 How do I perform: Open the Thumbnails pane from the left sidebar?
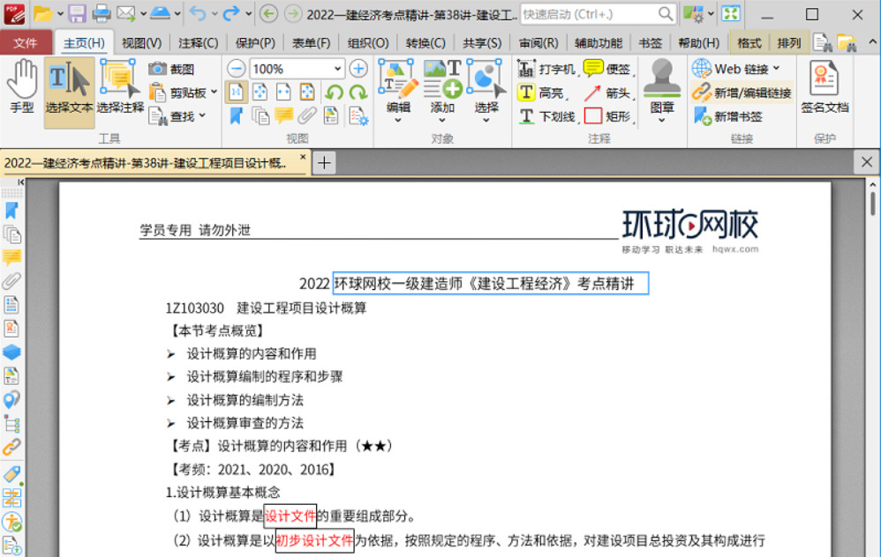click(x=11, y=234)
